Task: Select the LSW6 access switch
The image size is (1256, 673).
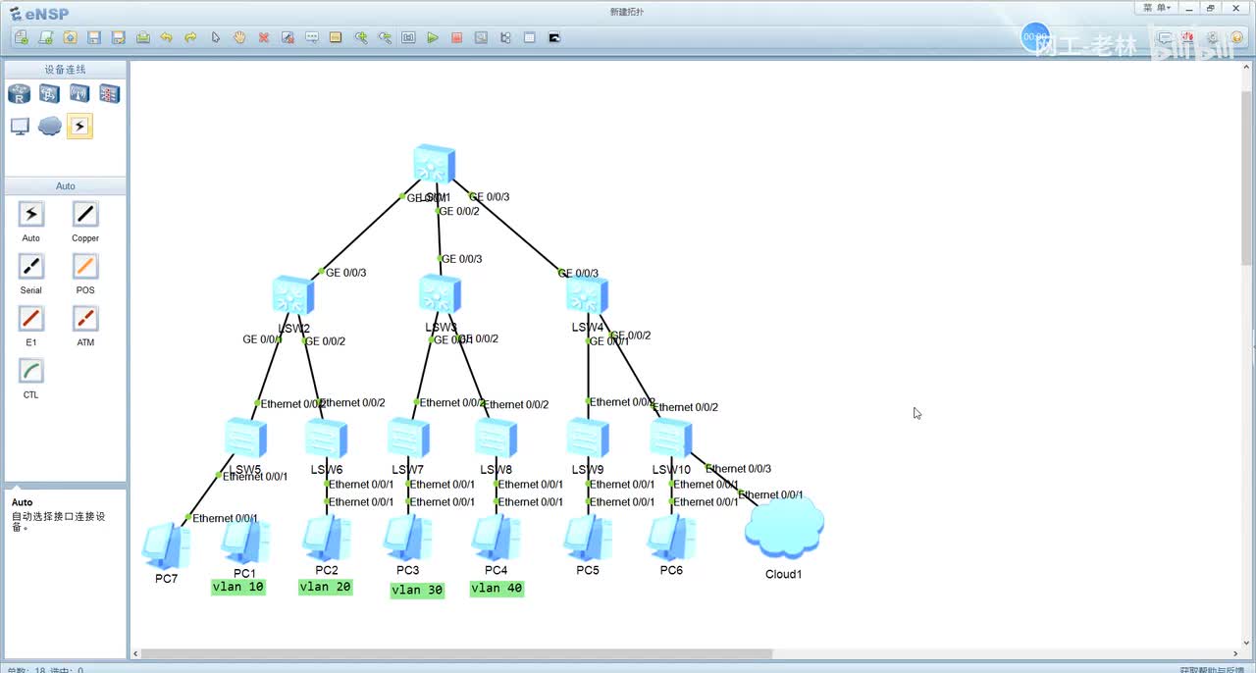Action: (326, 439)
